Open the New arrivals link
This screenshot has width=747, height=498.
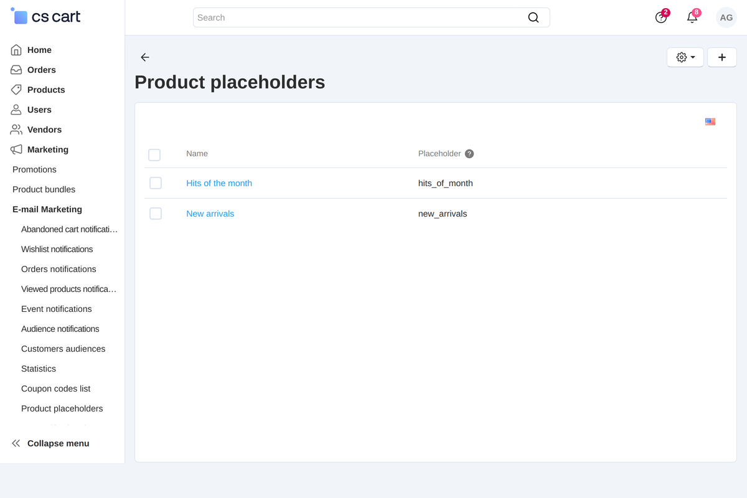point(210,214)
